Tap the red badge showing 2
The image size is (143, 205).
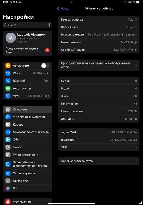(x=47, y=50)
